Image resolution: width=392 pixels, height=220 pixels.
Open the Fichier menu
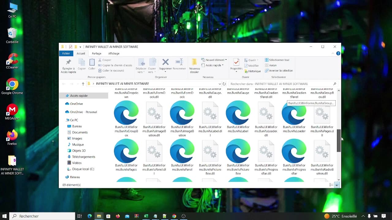(x=66, y=53)
